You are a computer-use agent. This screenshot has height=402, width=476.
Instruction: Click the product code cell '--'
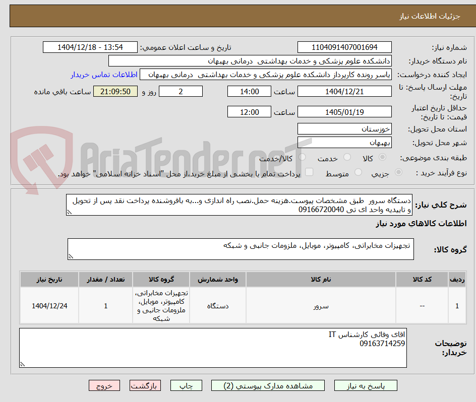(x=422, y=306)
